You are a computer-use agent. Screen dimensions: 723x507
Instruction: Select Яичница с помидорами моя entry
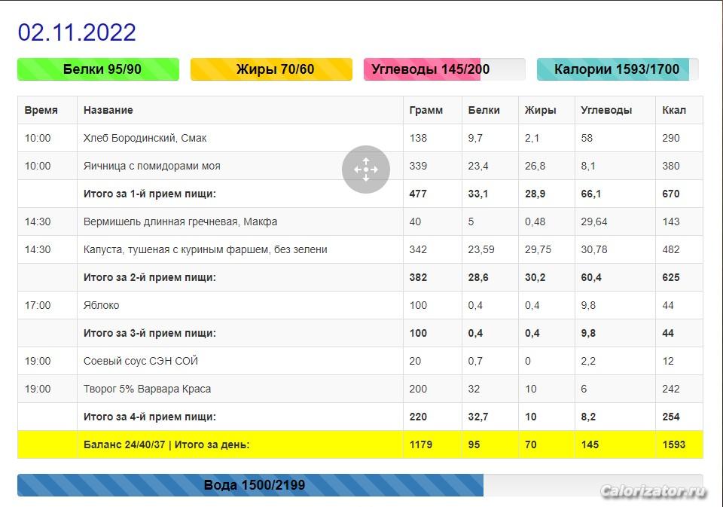coord(151,166)
